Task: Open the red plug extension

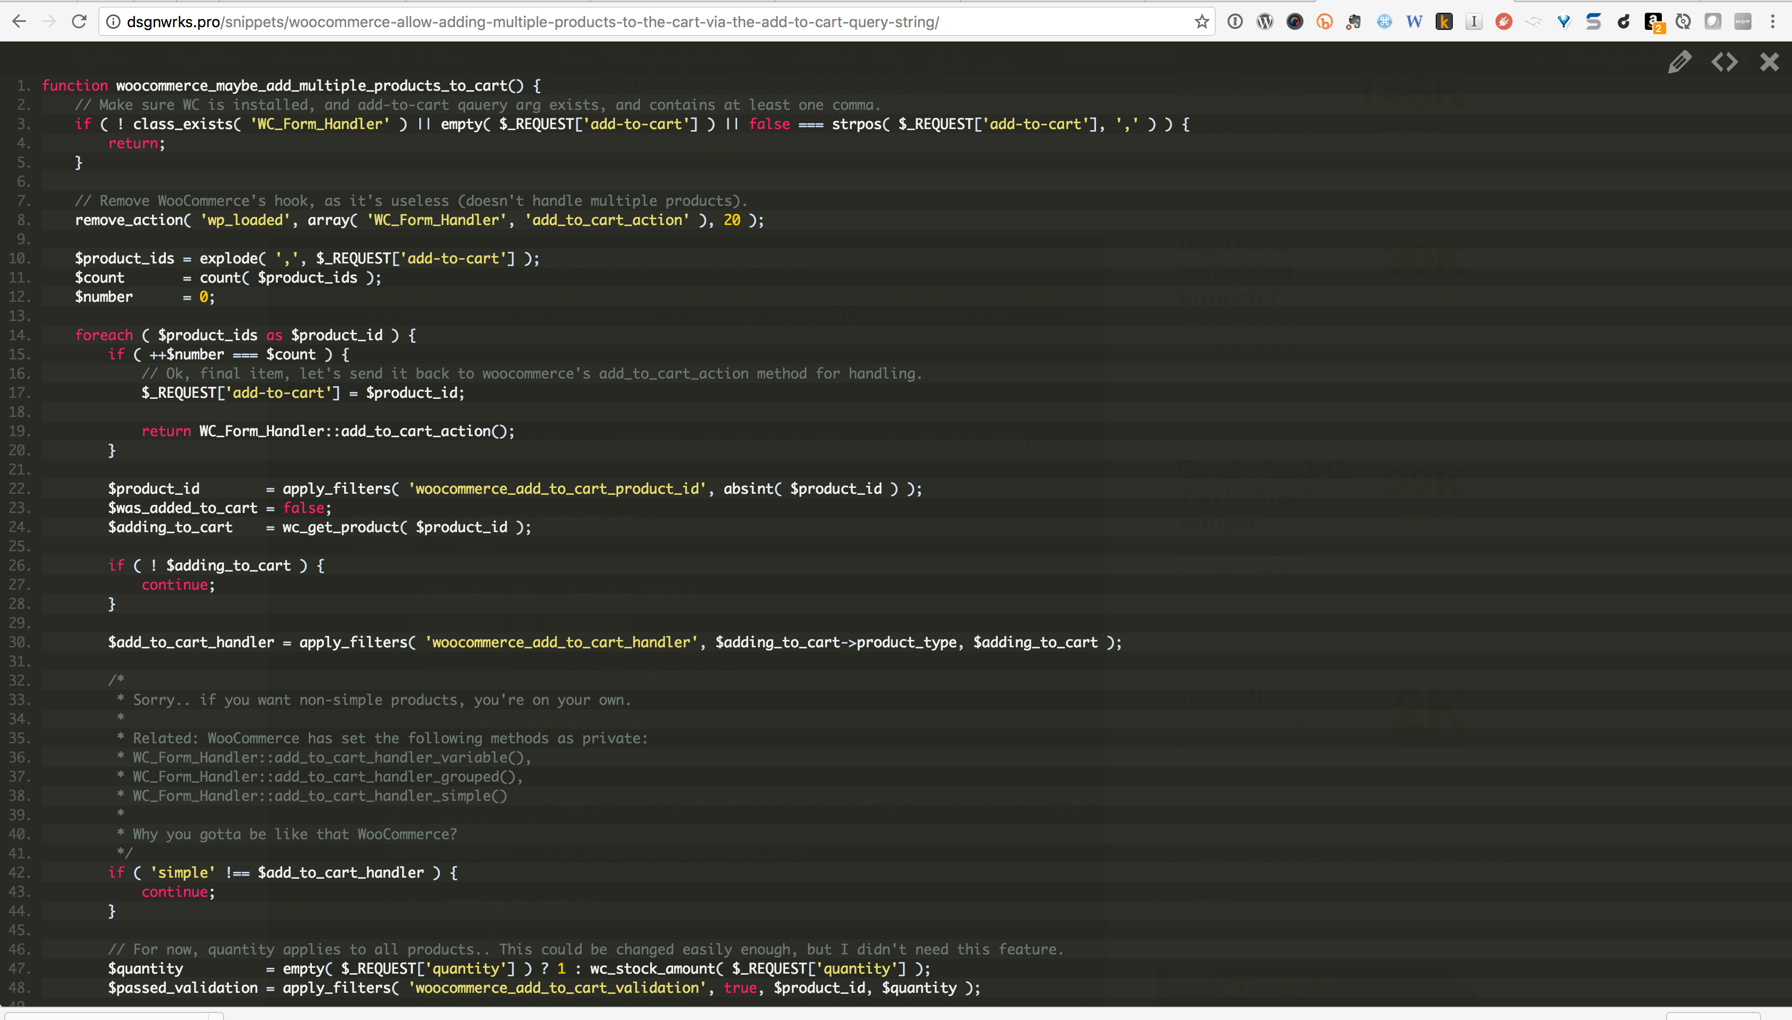Action: click(1503, 22)
